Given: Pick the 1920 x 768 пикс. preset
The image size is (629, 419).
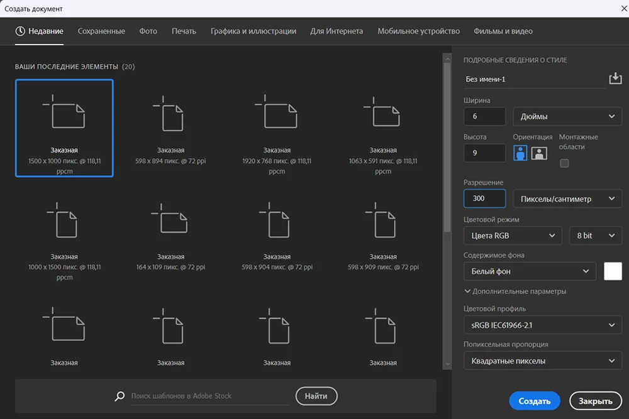Looking at the screenshot, I should [x=277, y=128].
